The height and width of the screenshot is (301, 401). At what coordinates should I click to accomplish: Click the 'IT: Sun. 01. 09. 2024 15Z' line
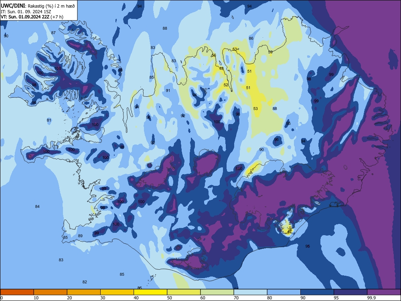[26, 12]
